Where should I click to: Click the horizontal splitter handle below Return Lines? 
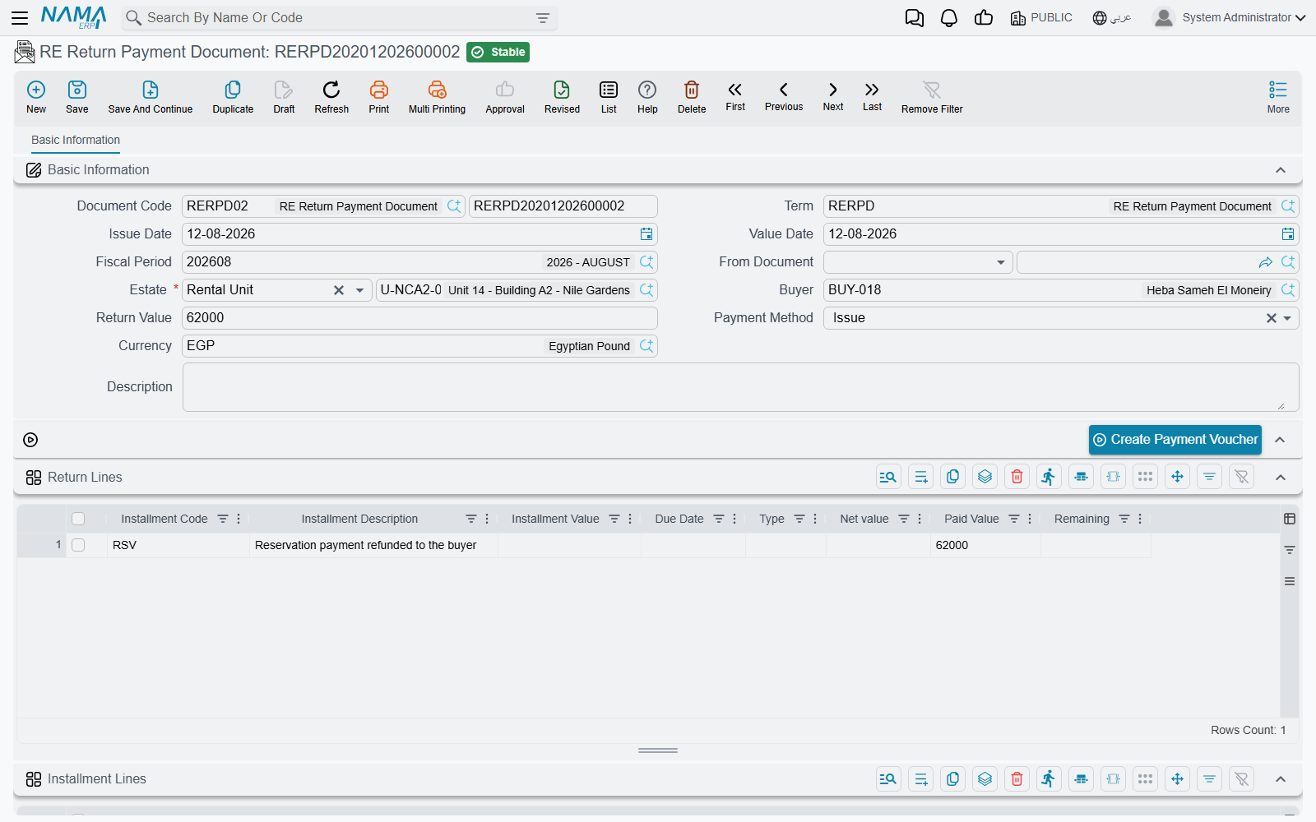658,750
